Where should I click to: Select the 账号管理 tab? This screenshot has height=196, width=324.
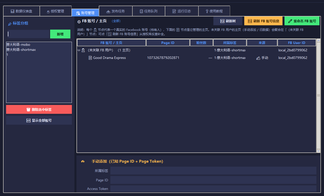point(85,13)
